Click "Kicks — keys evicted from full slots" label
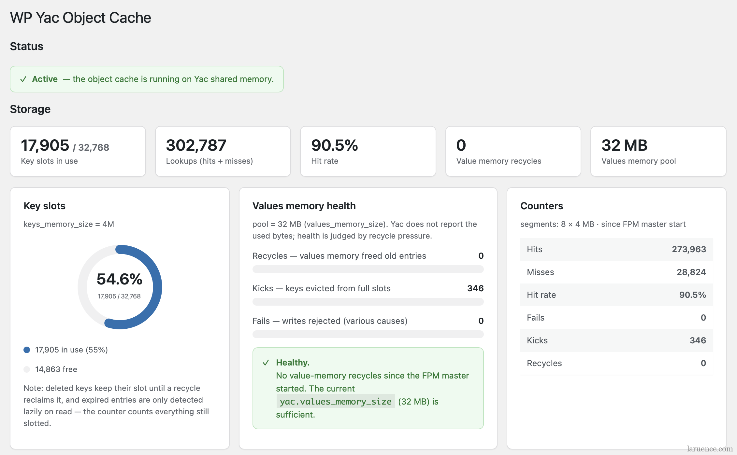This screenshot has height=455, width=737. [322, 288]
